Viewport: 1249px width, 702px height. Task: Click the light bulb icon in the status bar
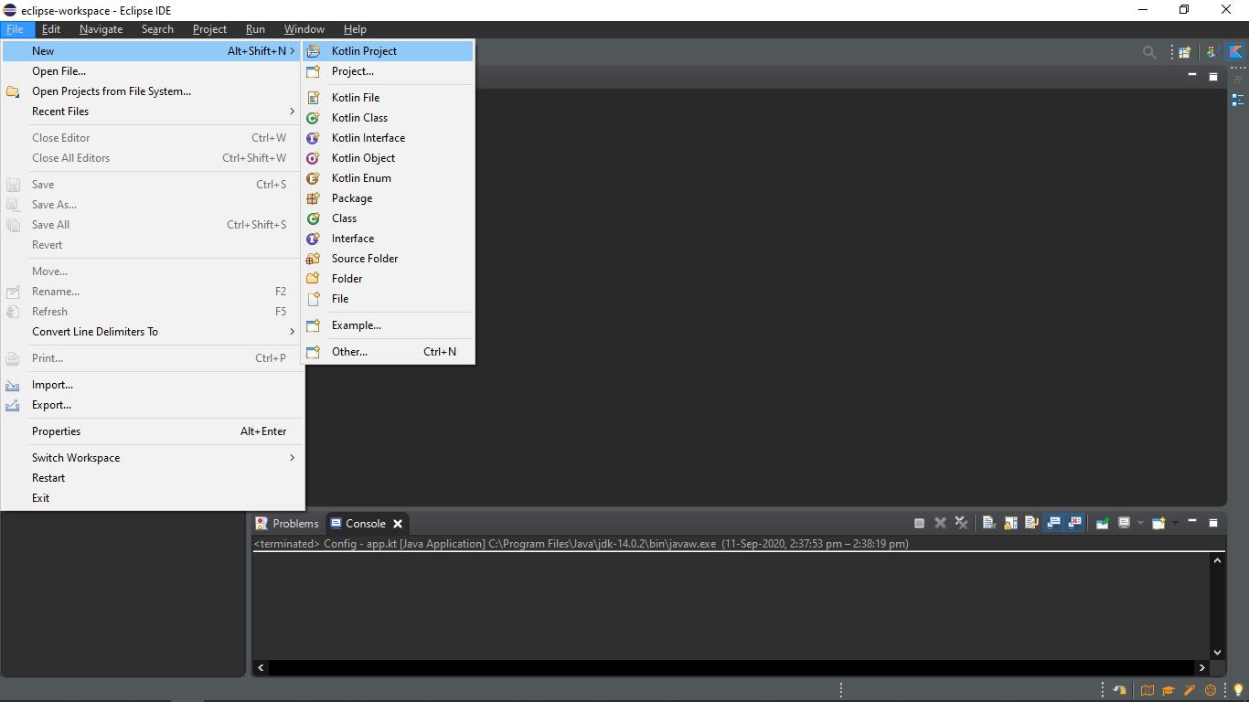(1238, 691)
